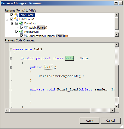124x129 pixels.
Task: Click the code preview scroll left arrow
Action: coord(7,110)
